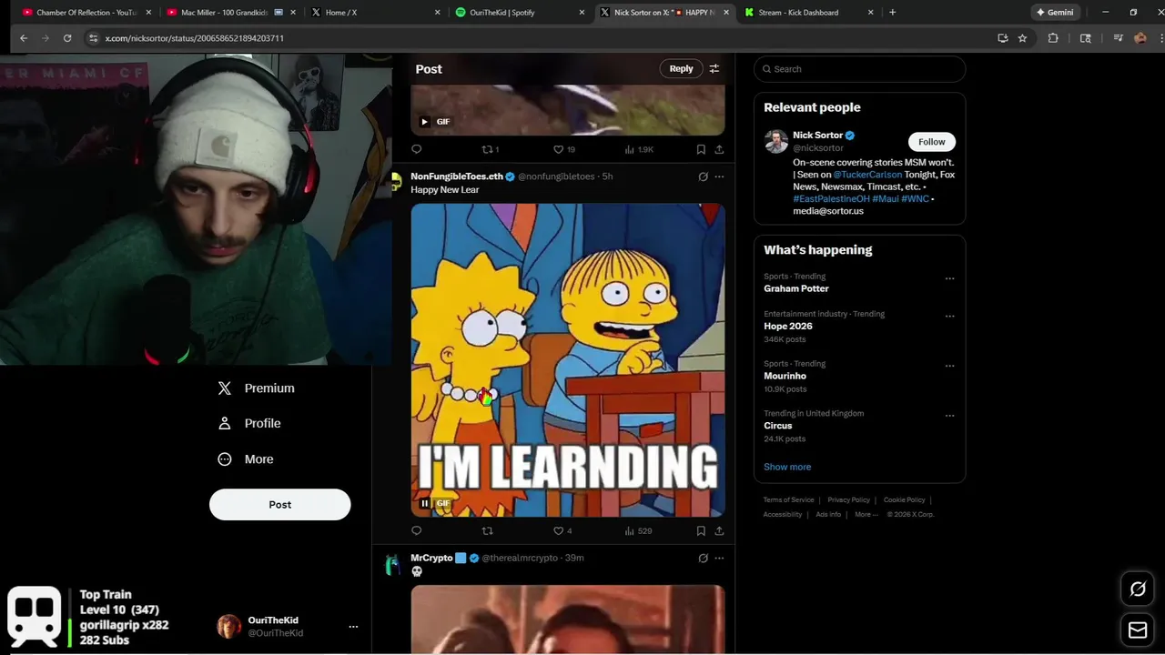Open OuriTheKid account menu dots
Screen dimensions: 1165x655
[x=353, y=626]
